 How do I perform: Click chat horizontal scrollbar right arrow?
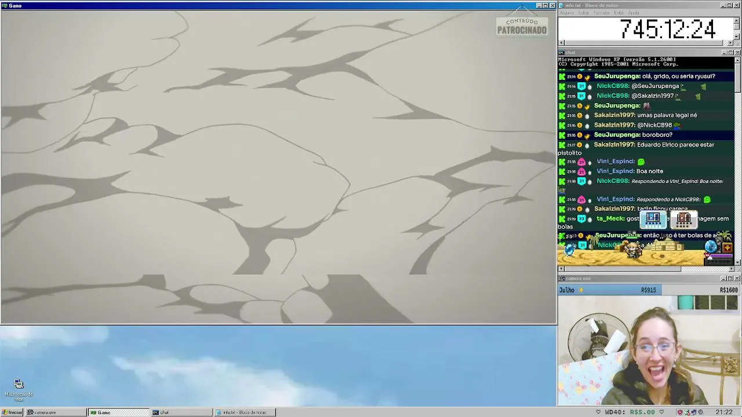pyautogui.click(x=730, y=269)
